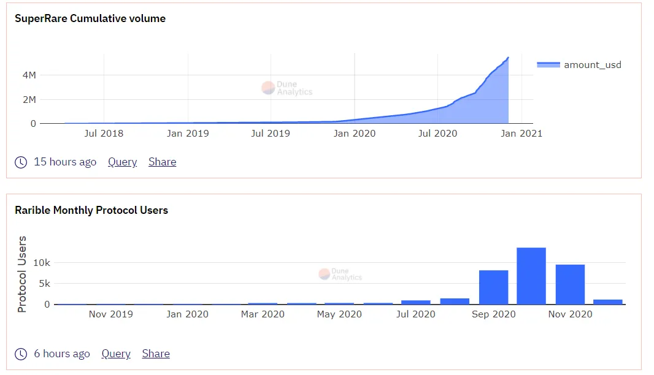
Task: Click the last bar on the right in Rarible chart
Action: tap(608, 301)
